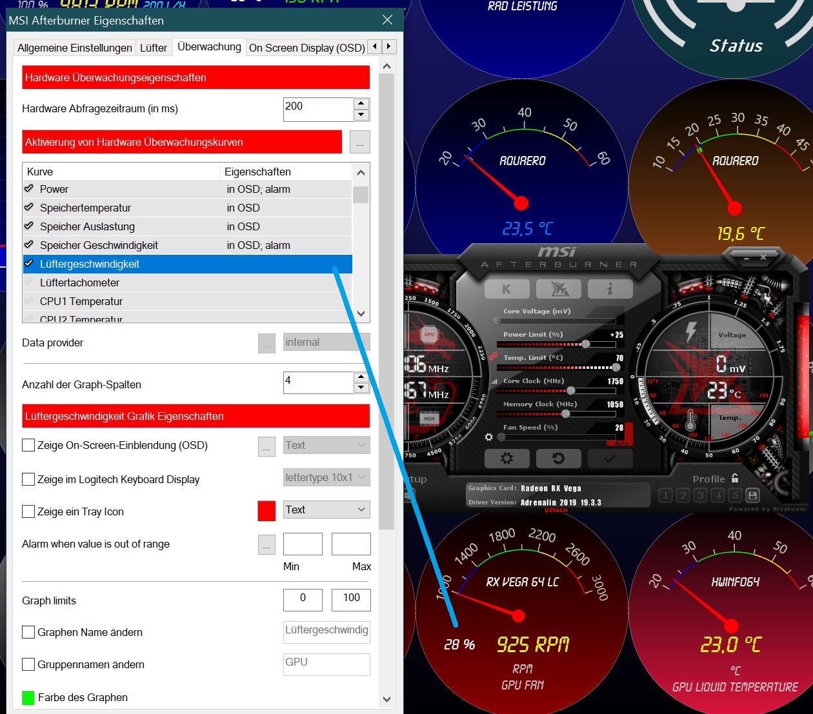Open the OSD 'Text' dropdown
The width and height of the screenshot is (813, 714).
click(x=327, y=445)
